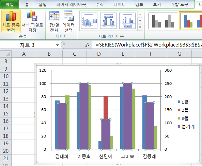The image size is (202, 166).
Task: Open the 수식 (Formulas) tab
Action: click(99, 4)
